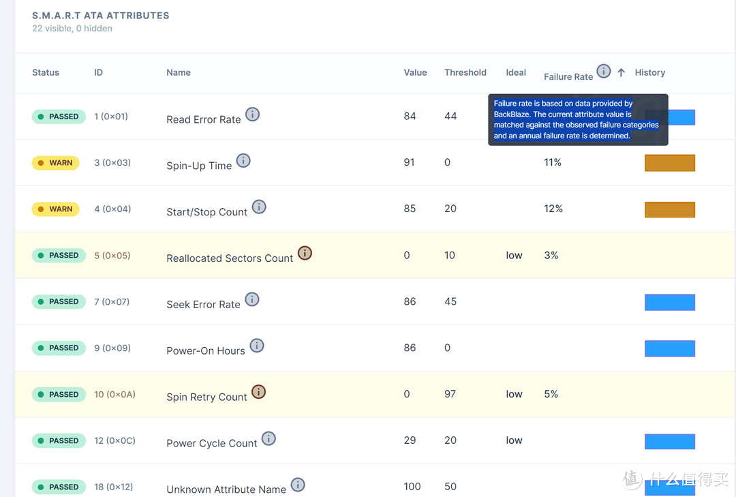
Task: Click Failure Rate header info icon
Action: point(603,71)
